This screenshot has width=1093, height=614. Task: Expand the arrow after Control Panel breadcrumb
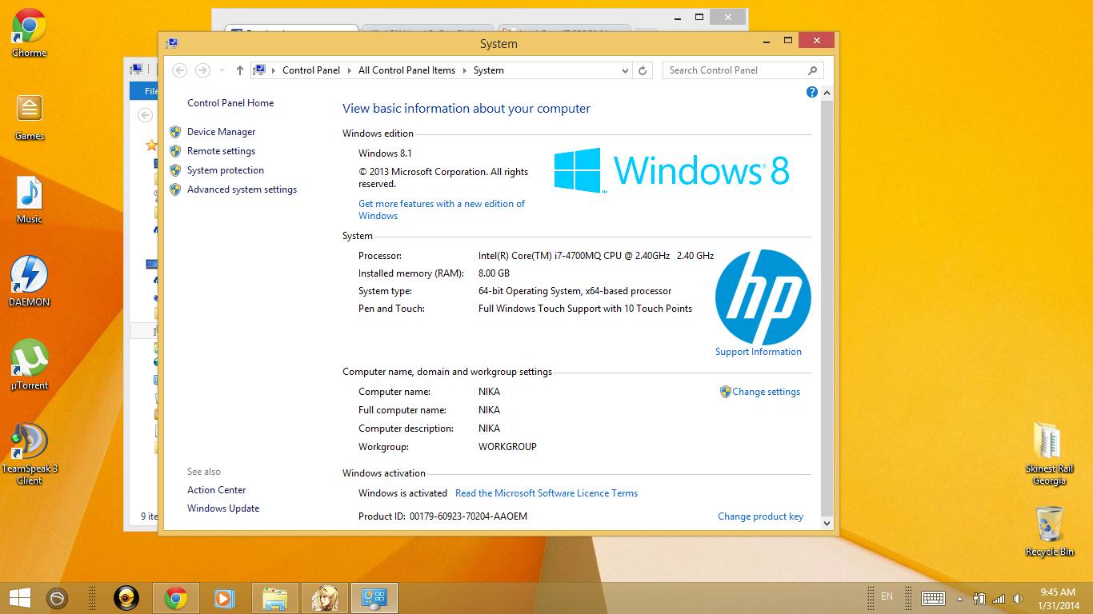pos(349,70)
